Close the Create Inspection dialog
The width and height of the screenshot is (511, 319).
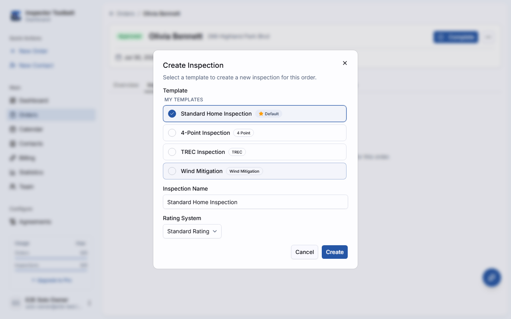pos(345,63)
